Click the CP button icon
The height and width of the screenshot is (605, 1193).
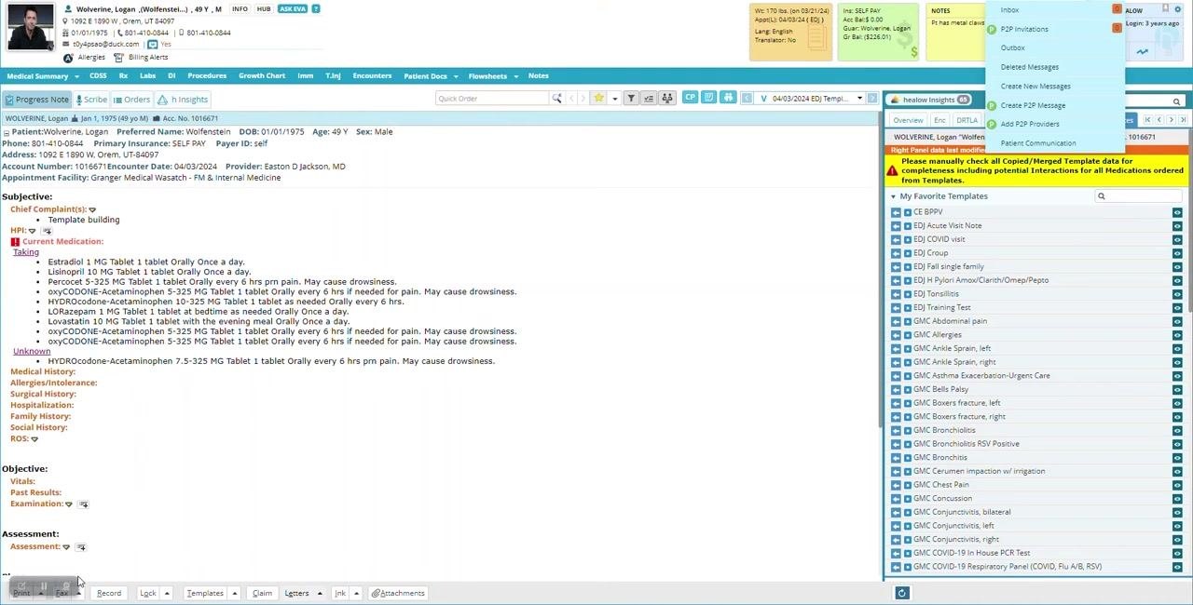[x=690, y=98]
